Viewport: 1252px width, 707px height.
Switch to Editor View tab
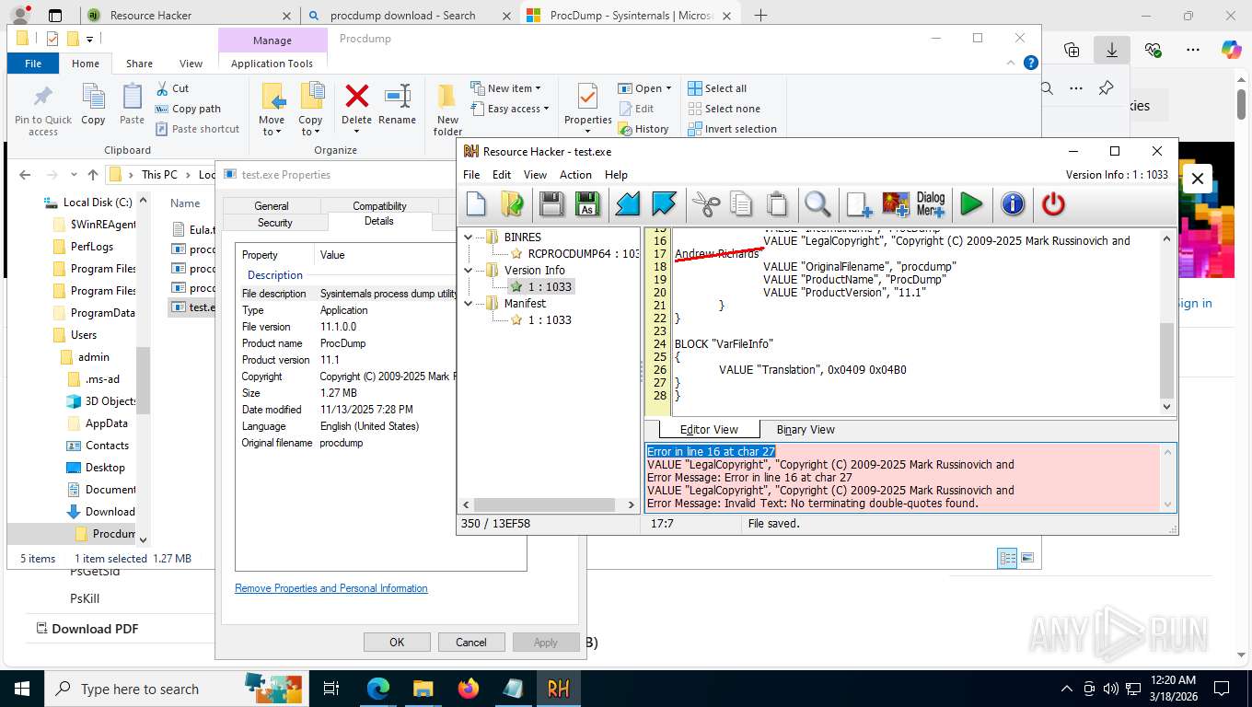coord(709,429)
